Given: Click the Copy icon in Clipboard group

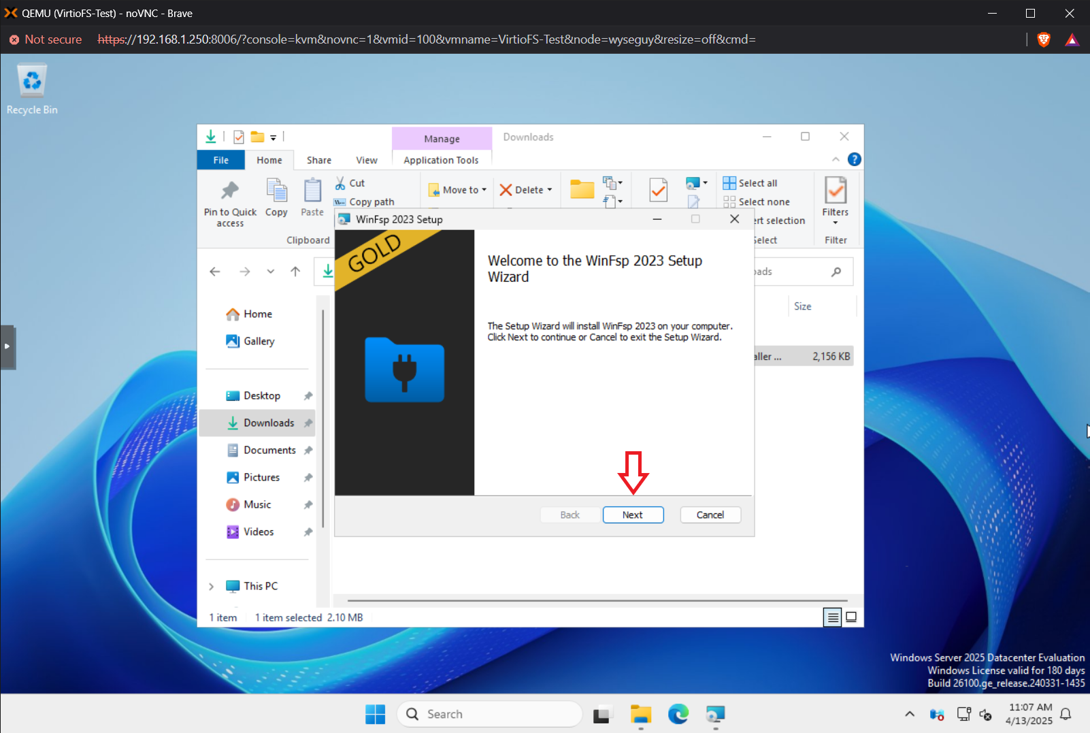Looking at the screenshot, I should click(276, 190).
